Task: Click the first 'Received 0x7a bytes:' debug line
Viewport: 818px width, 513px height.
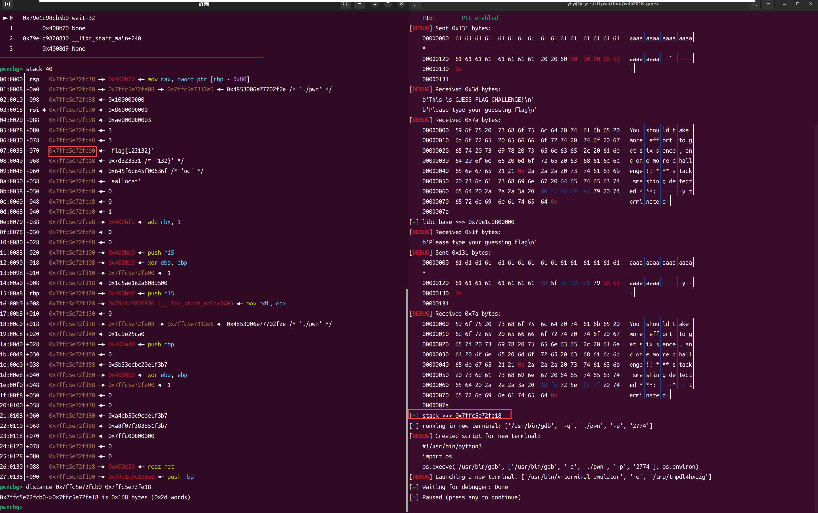Action: point(455,120)
